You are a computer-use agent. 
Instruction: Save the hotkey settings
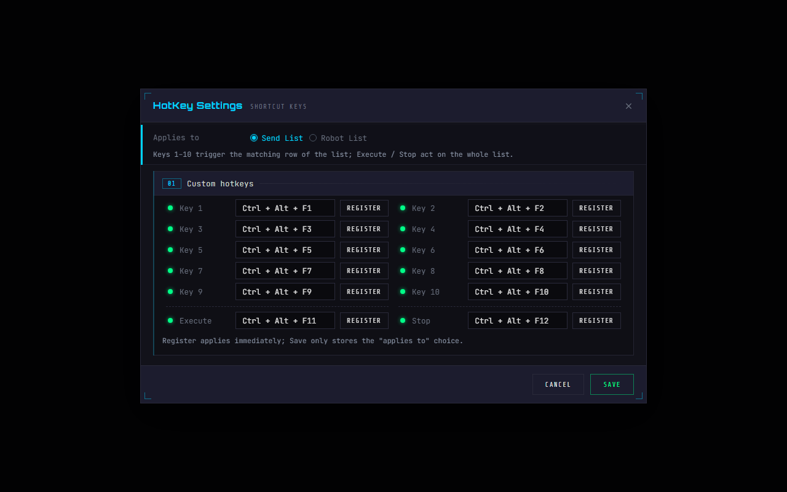pyautogui.click(x=612, y=384)
